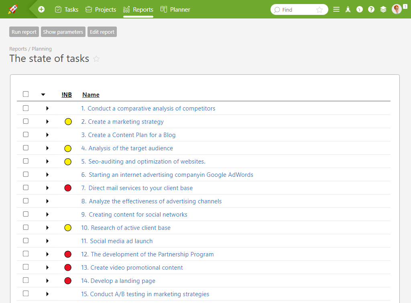Screen dimensions: 411x303
Task: Check the box for Create a Content Plan
Action: (x=26, y=134)
